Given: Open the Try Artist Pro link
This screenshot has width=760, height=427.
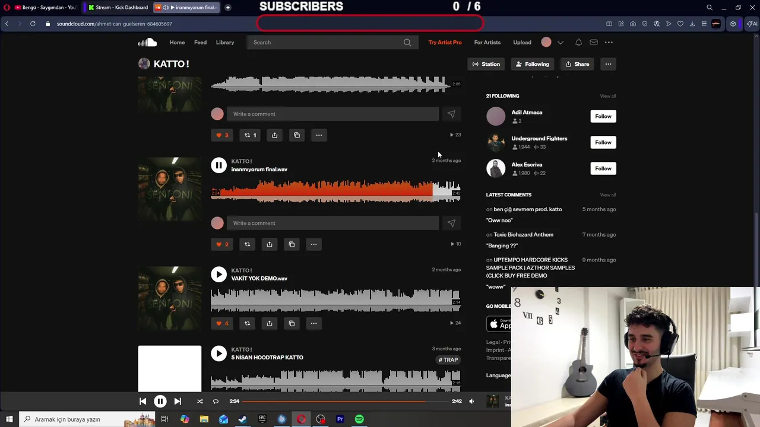Looking at the screenshot, I should [445, 42].
